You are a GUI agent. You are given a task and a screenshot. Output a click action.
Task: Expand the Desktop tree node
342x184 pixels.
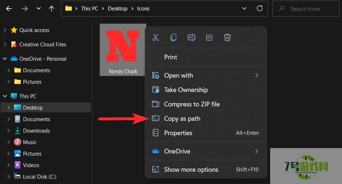(x=9, y=107)
